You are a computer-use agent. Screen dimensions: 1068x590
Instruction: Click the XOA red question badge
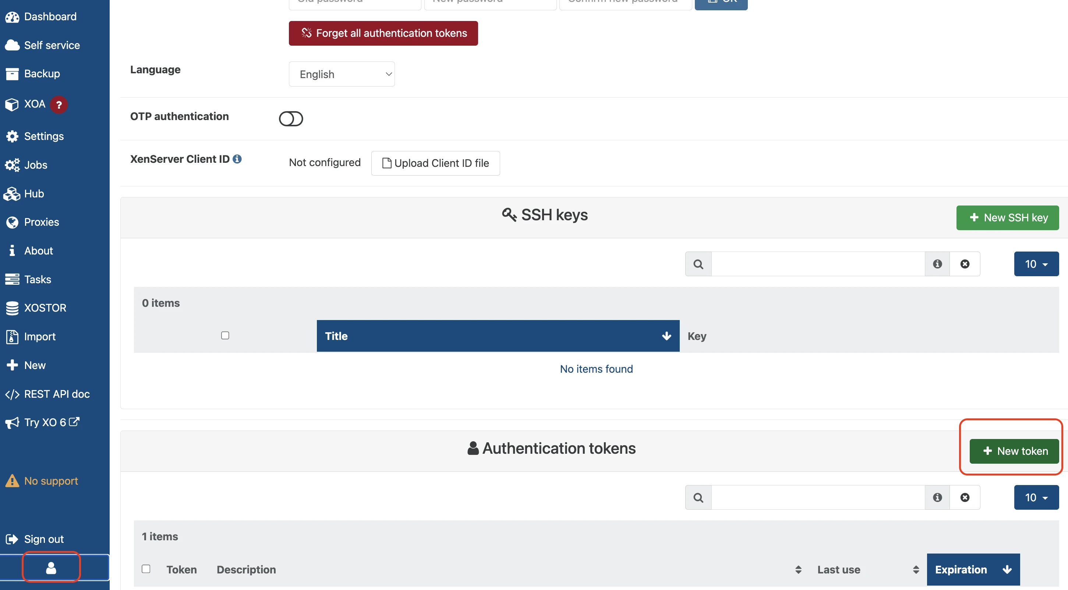(x=59, y=105)
